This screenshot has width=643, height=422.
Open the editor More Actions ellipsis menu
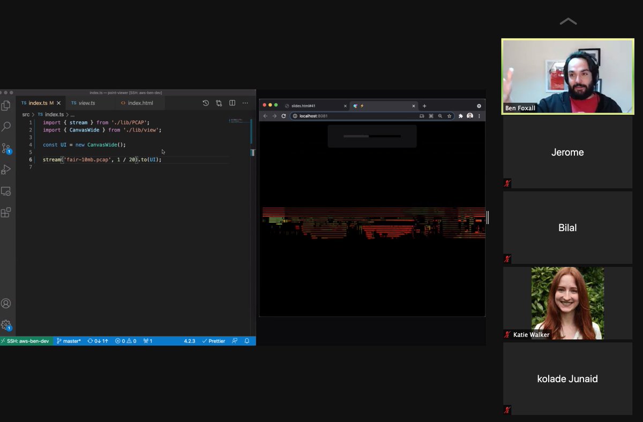coord(245,103)
